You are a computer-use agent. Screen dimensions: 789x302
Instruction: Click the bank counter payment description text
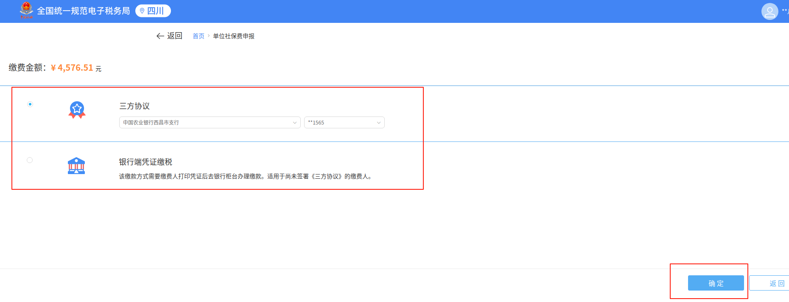pyautogui.click(x=246, y=177)
